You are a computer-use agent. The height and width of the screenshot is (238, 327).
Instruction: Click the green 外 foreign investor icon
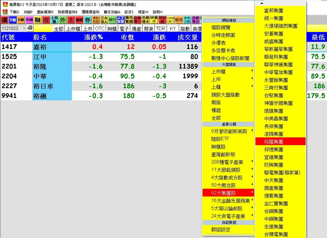coord(63,20)
